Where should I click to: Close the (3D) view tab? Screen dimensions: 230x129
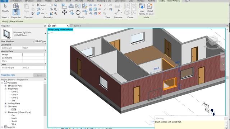point(68,25)
